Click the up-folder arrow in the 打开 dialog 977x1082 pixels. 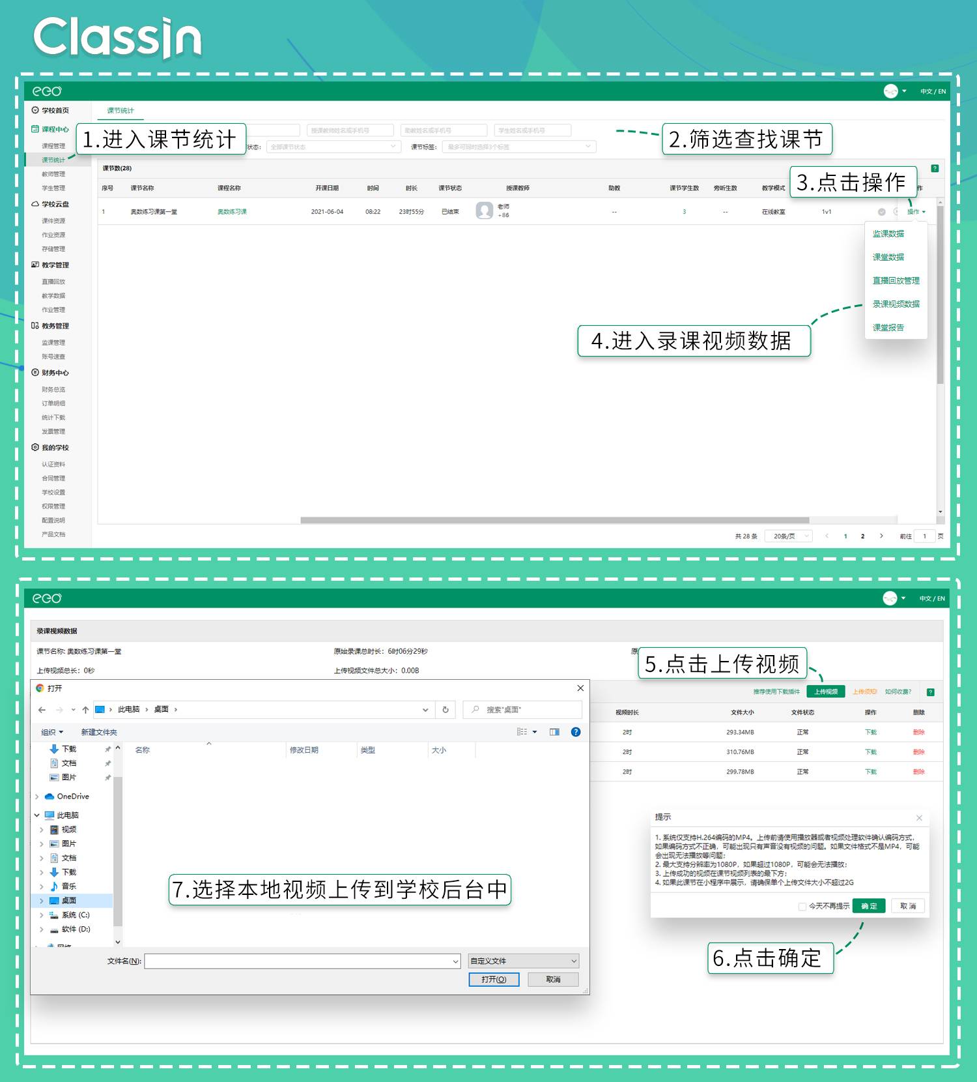click(x=85, y=710)
